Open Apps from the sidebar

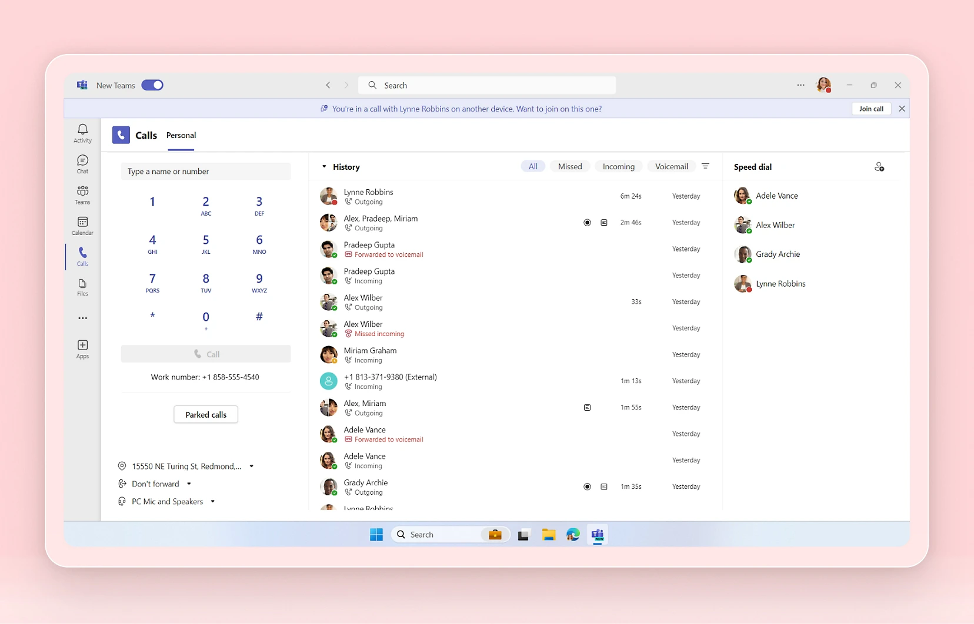coord(82,348)
